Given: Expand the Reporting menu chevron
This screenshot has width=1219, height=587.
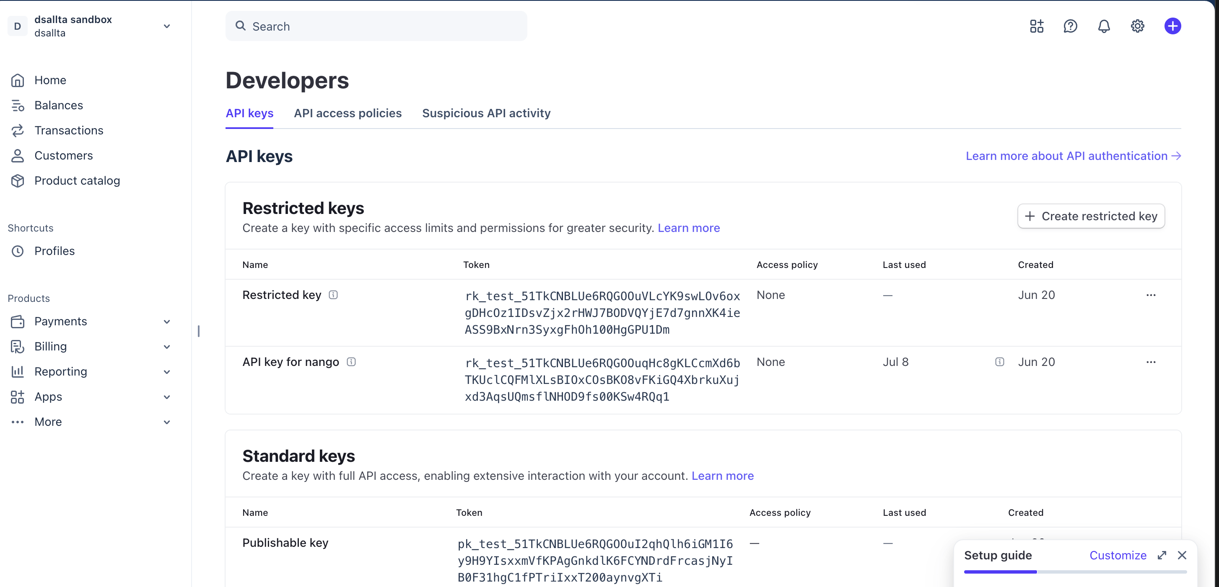Looking at the screenshot, I should (166, 372).
